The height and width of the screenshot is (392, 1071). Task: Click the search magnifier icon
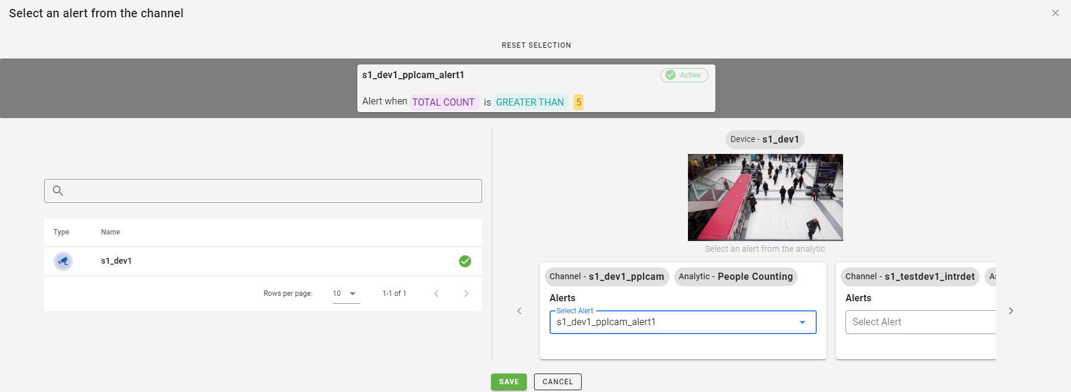click(x=58, y=191)
